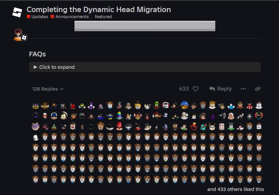Open liker avatar wearing blue headphones
This screenshot has width=279, height=195.
click(54, 116)
